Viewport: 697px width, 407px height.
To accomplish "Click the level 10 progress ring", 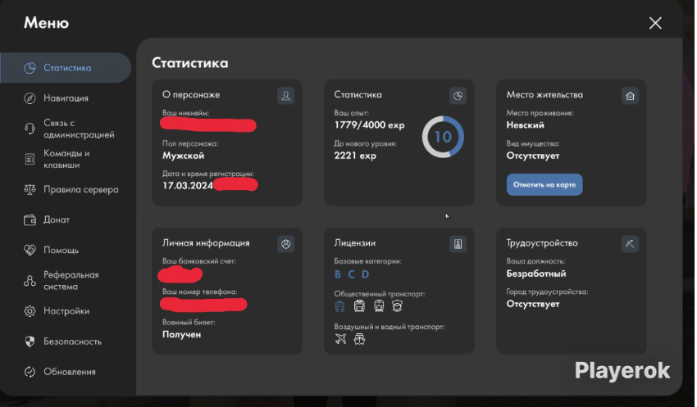I will (443, 137).
